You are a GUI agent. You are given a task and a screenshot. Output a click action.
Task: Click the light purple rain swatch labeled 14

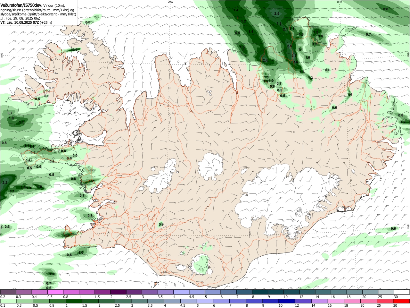(319, 301)
